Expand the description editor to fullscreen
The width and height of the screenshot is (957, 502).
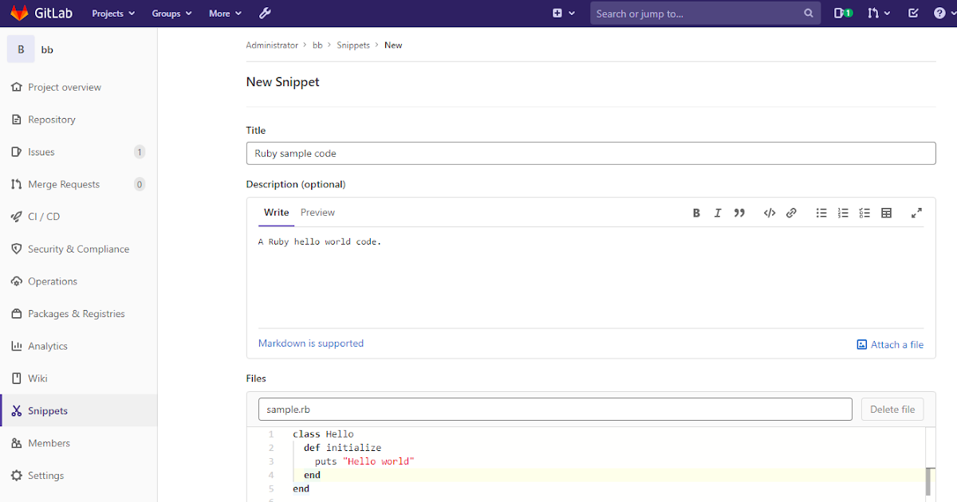pos(916,213)
